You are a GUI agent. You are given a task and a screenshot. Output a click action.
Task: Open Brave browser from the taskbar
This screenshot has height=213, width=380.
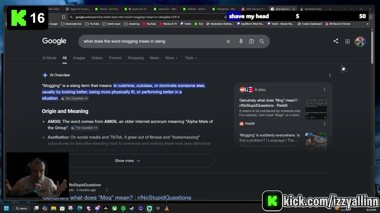coord(88,208)
